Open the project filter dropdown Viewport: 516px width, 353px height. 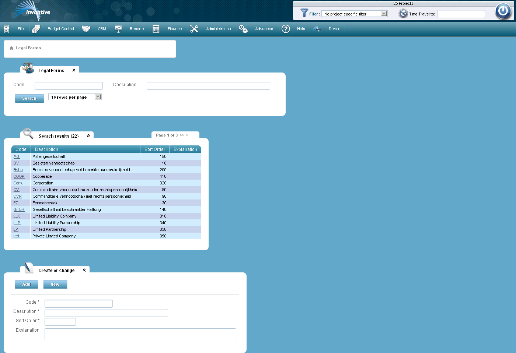384,14
